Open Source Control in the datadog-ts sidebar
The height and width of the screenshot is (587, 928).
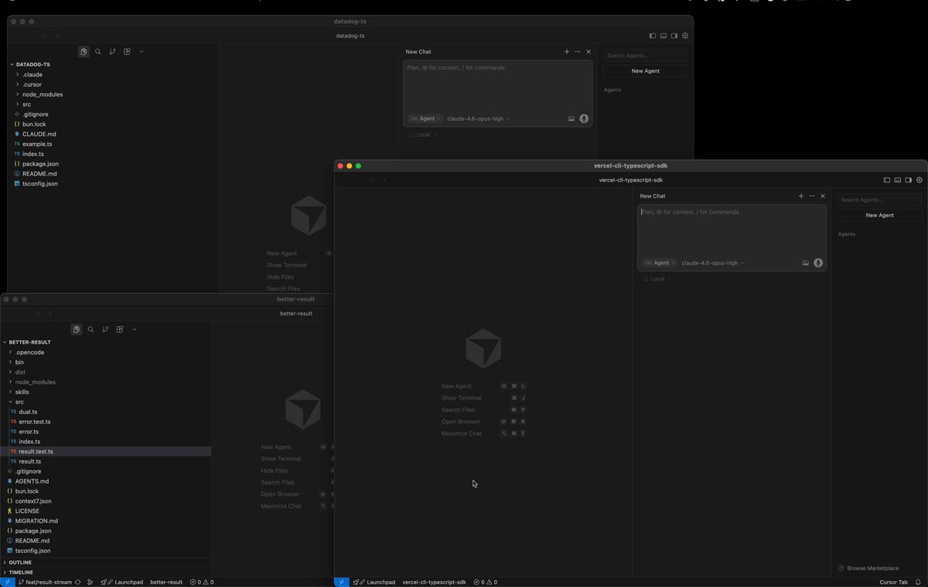point(113,52)
